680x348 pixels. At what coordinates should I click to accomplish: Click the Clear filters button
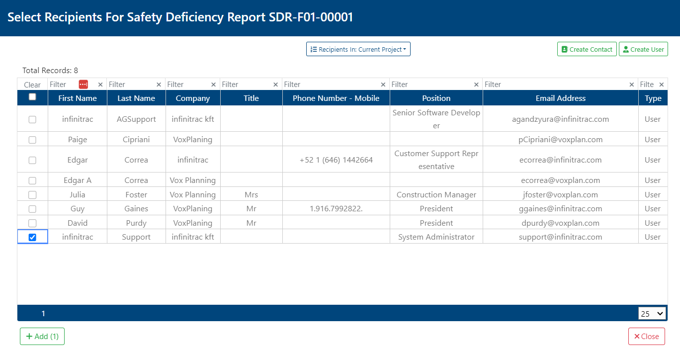(32, 85)
